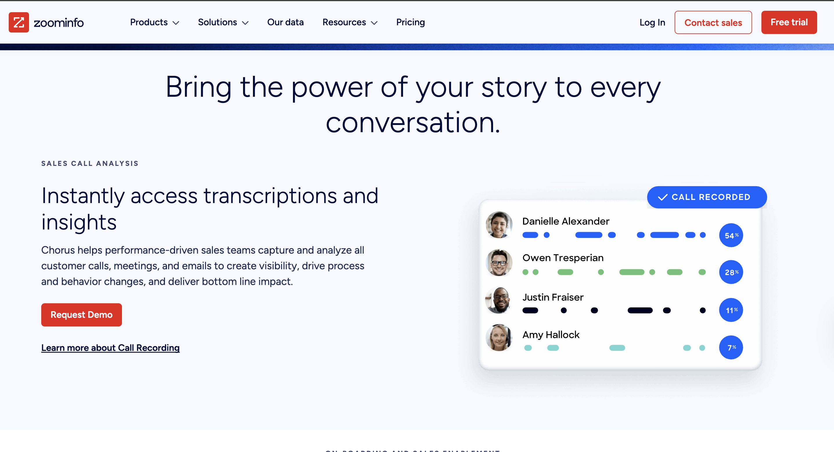Open the Solutions menu chevron
Screen dimensions: 834x452
pos(245,23)
